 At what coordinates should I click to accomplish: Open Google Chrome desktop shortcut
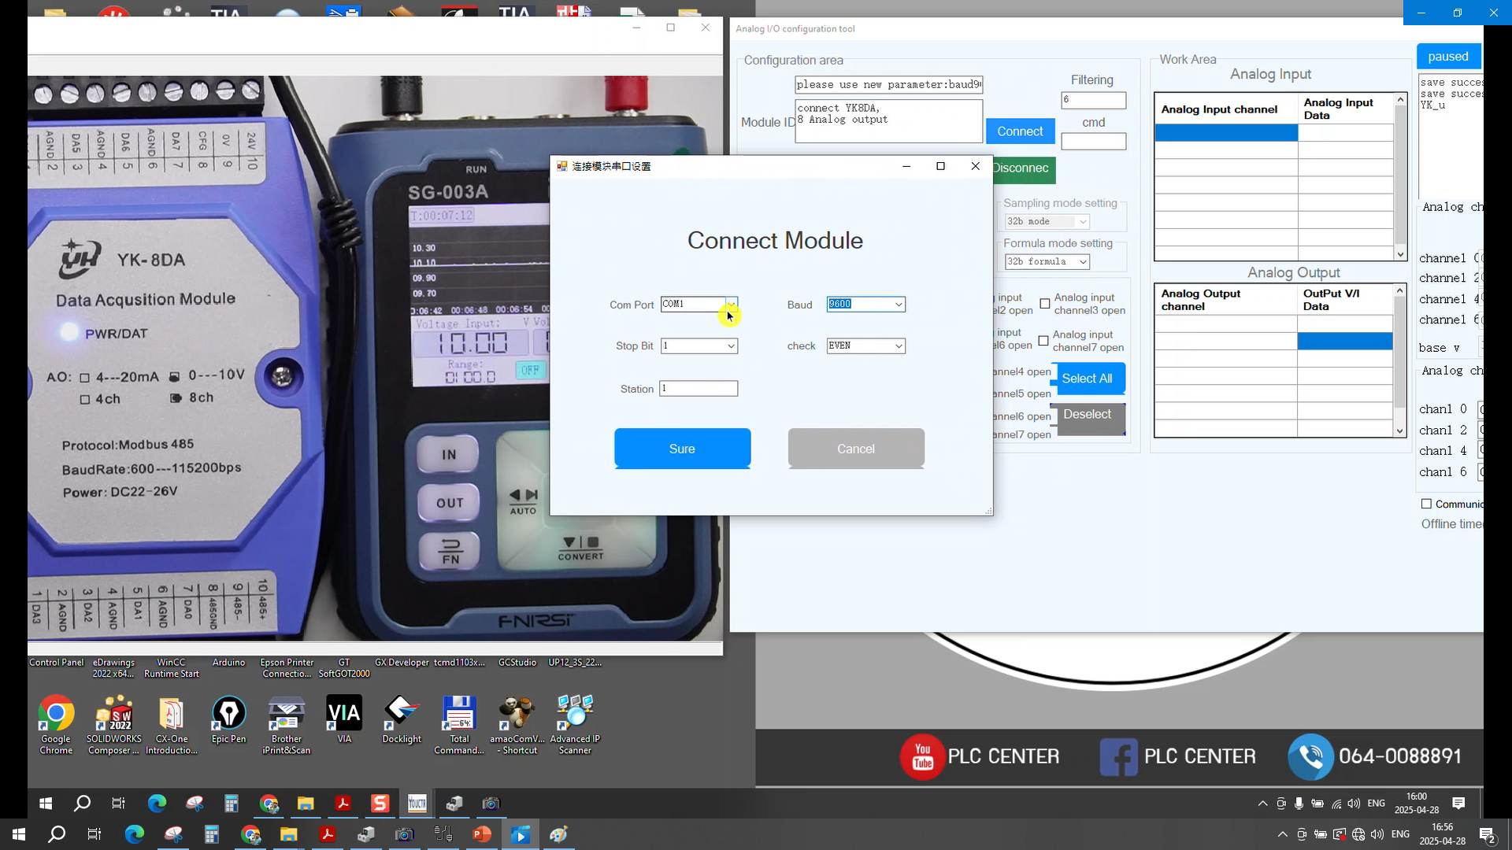[x=56, y=715]
